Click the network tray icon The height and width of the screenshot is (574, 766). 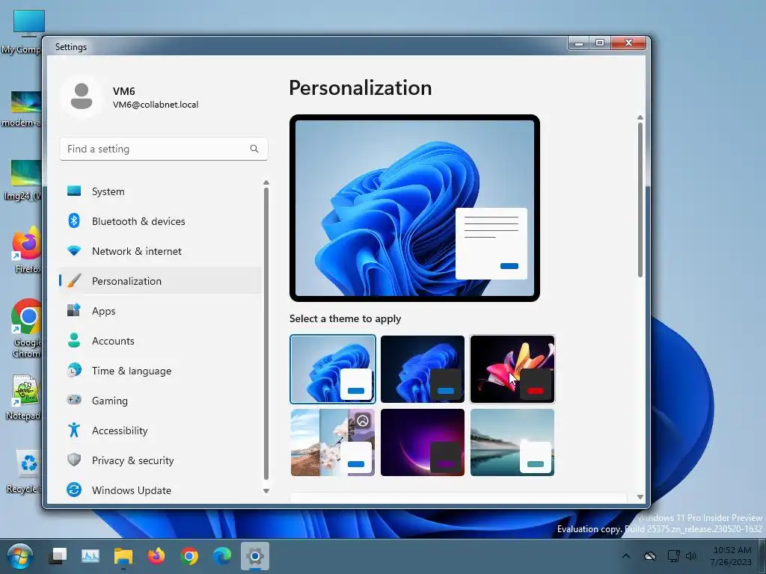674,556
